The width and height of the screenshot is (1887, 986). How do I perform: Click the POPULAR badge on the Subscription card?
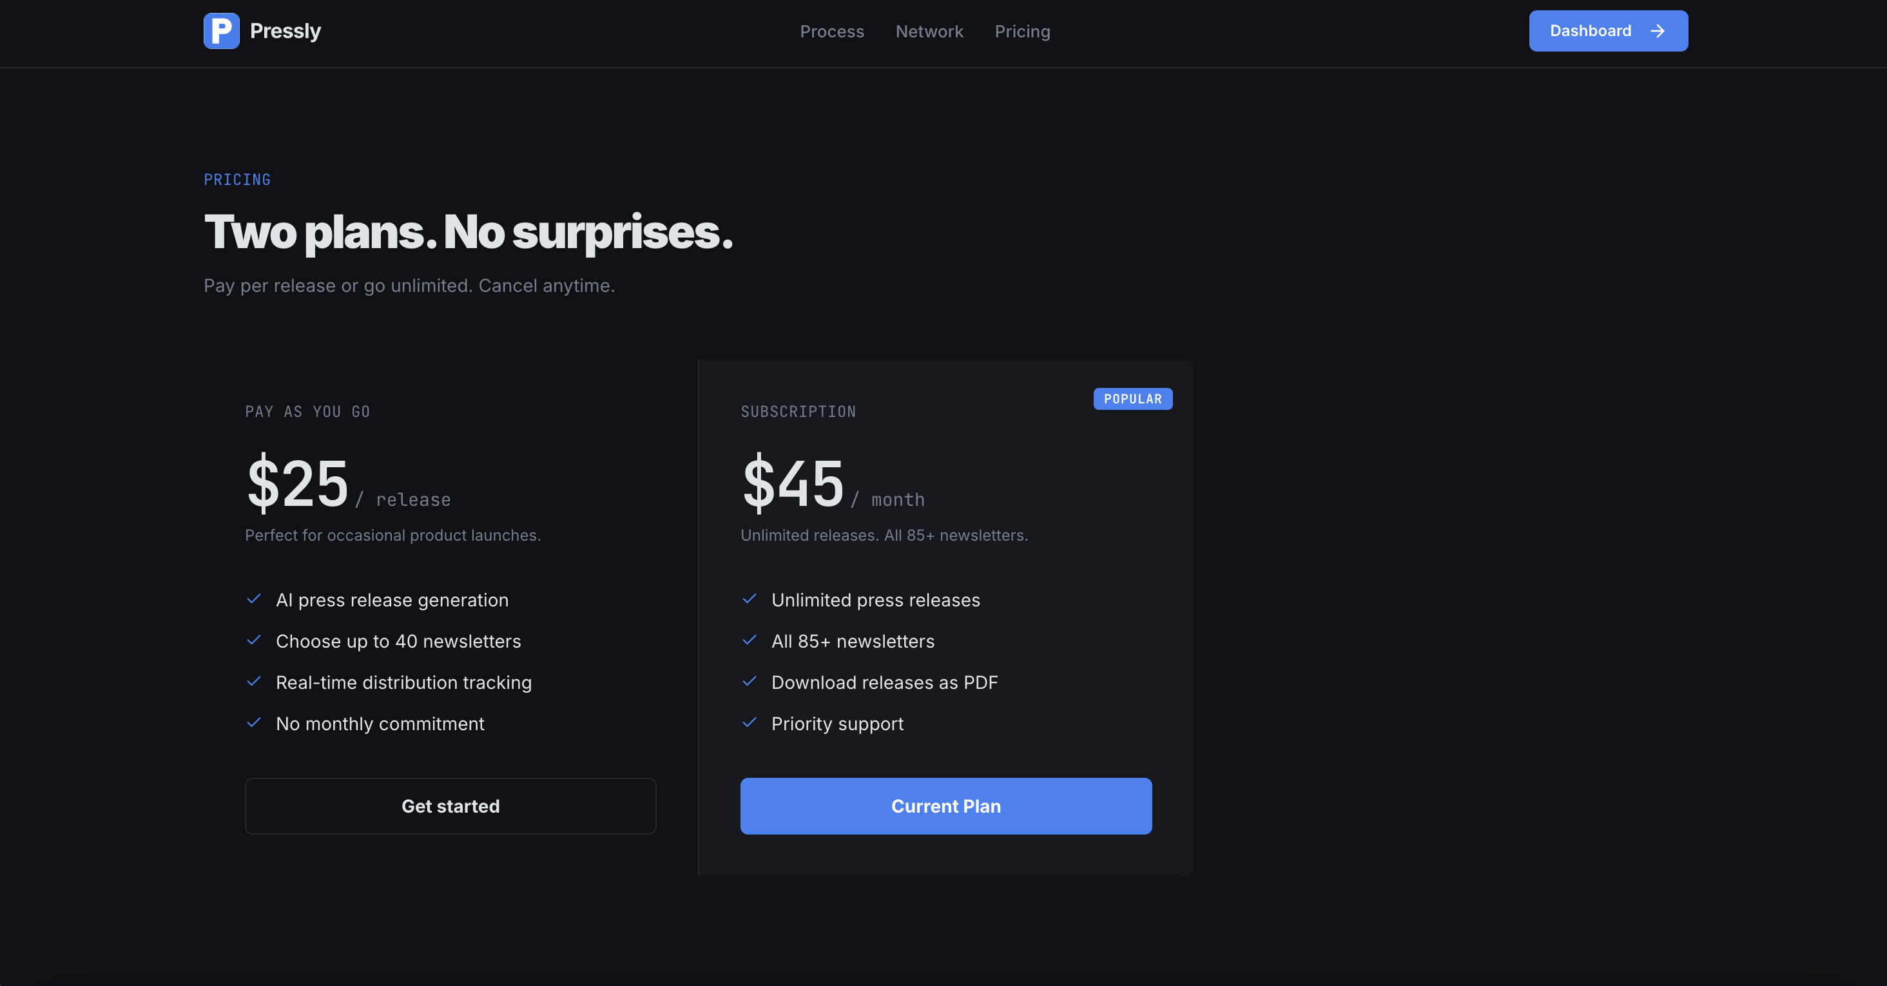[1132, 400]
